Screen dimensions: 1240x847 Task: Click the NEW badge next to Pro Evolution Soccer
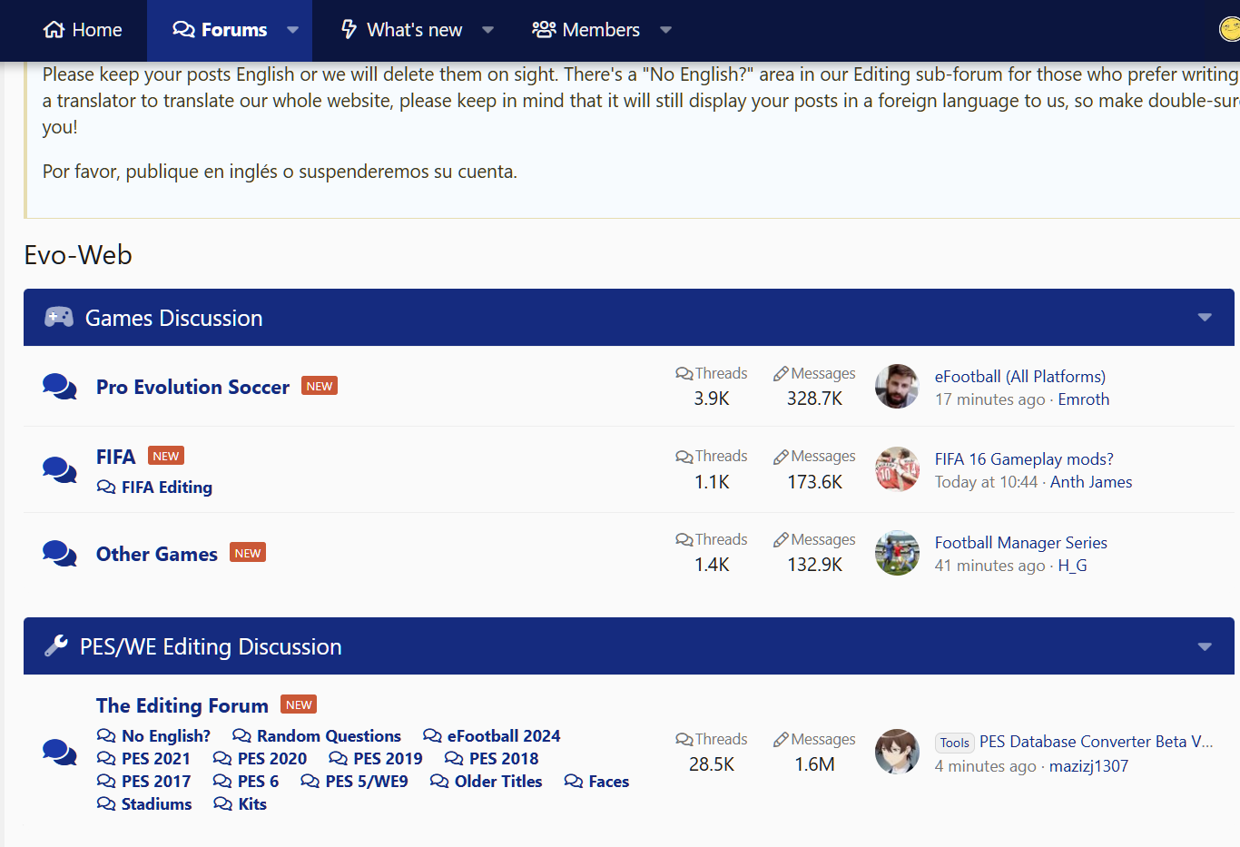(320, 386)
